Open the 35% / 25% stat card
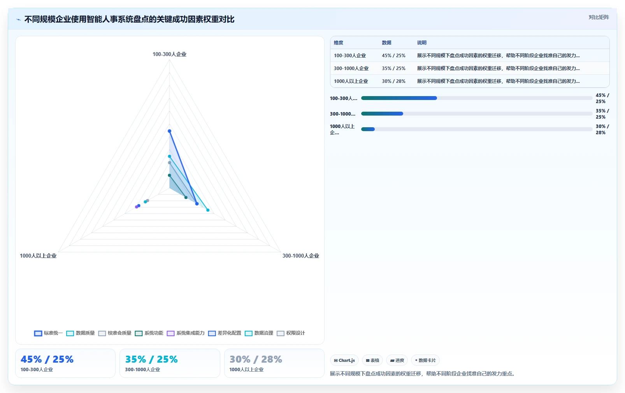 pos(170,363)
